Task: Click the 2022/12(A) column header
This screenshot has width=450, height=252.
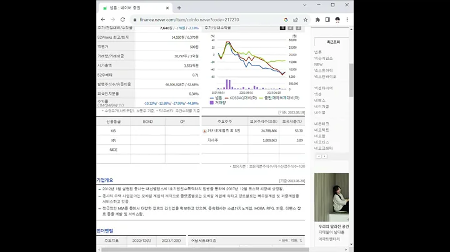Action: 142,241
